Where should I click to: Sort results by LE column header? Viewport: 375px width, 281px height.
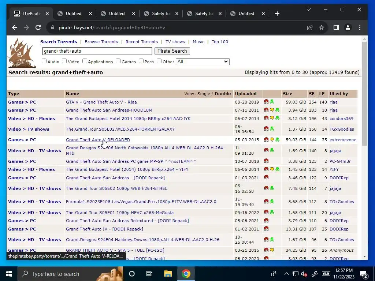click(322, 94)
